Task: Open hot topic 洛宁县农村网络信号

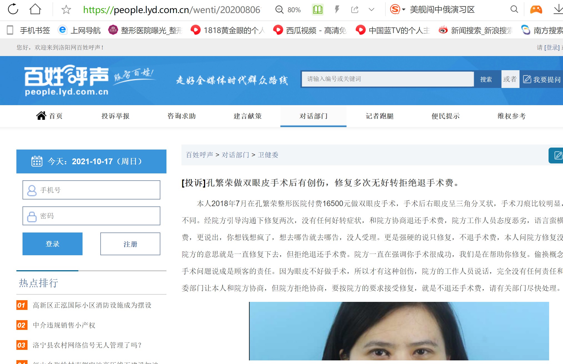Action: [x=87, y=345]
